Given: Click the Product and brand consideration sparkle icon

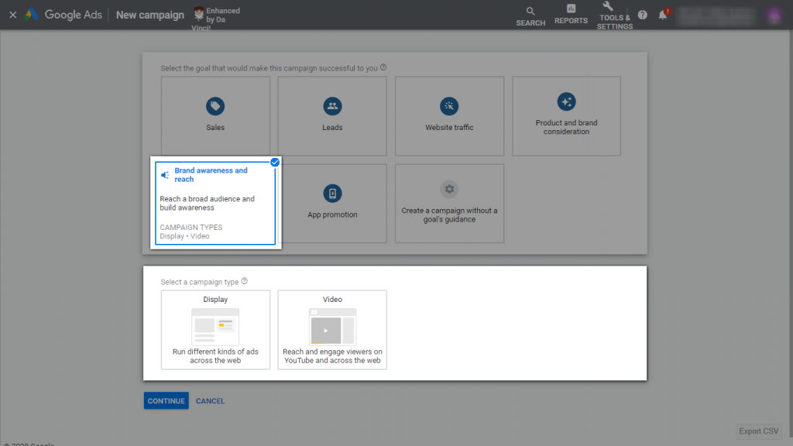Looking at the screenshot, I should [566, 101].
